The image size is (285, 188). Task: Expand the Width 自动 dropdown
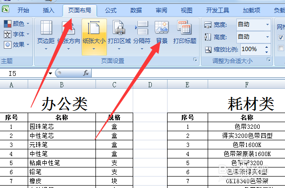267,24
